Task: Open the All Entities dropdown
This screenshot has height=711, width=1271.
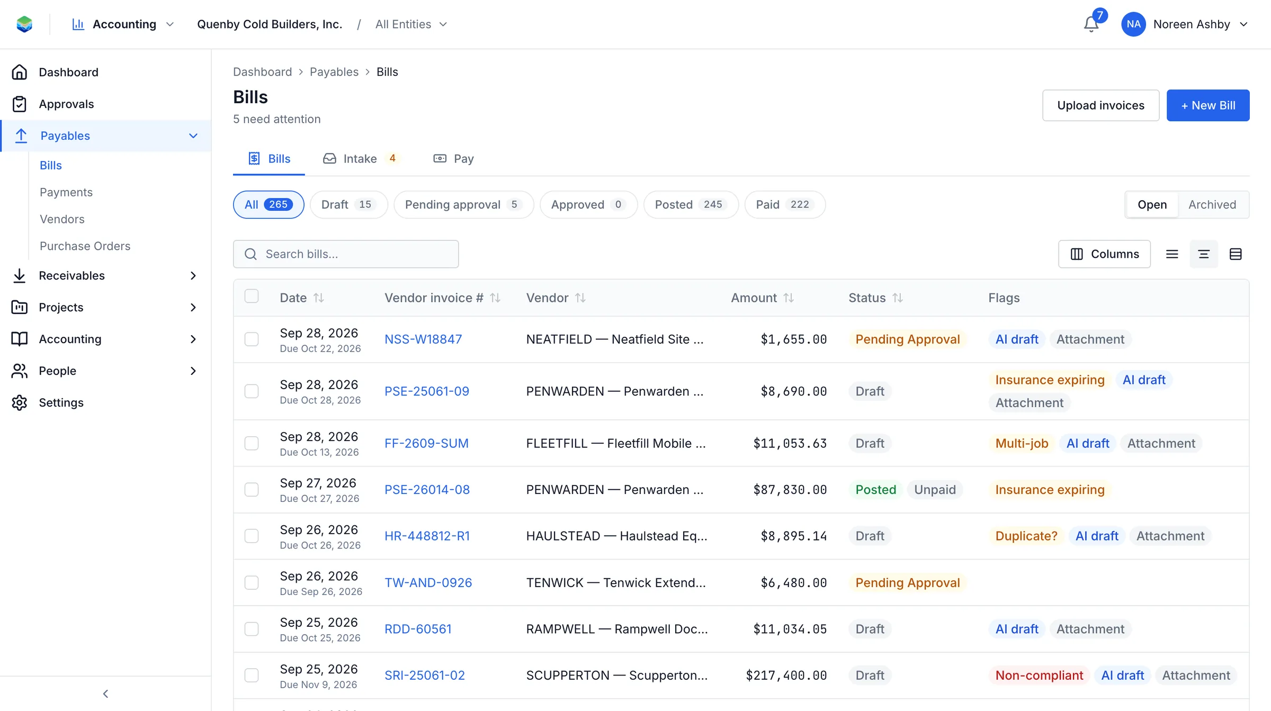Action: [411, 24]
